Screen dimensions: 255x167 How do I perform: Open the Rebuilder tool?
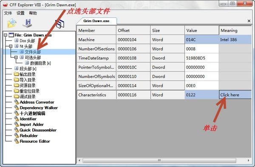[28, 136]
